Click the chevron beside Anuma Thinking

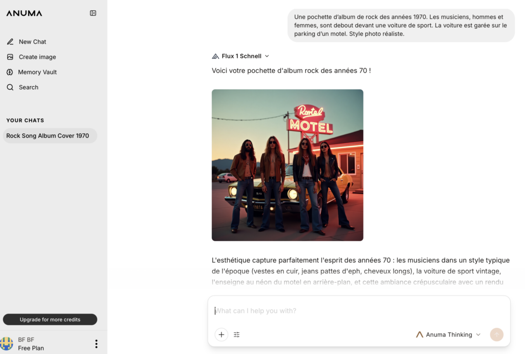(x=478, y=335)
